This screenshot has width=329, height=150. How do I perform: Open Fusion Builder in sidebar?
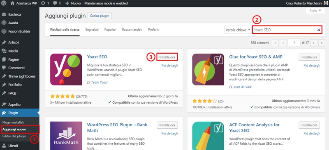click(19, 32)
